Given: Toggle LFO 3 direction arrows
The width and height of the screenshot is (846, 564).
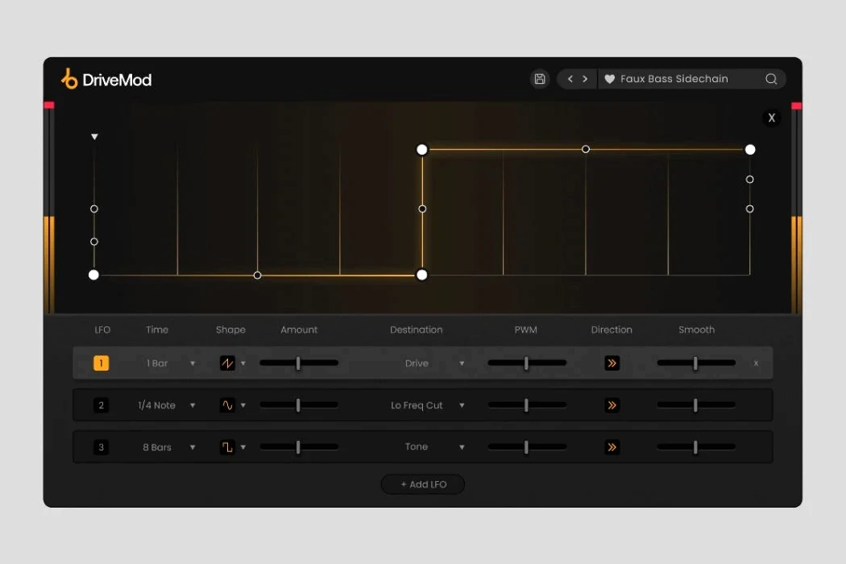Looking at the screenshot, I should pos(612,447).
